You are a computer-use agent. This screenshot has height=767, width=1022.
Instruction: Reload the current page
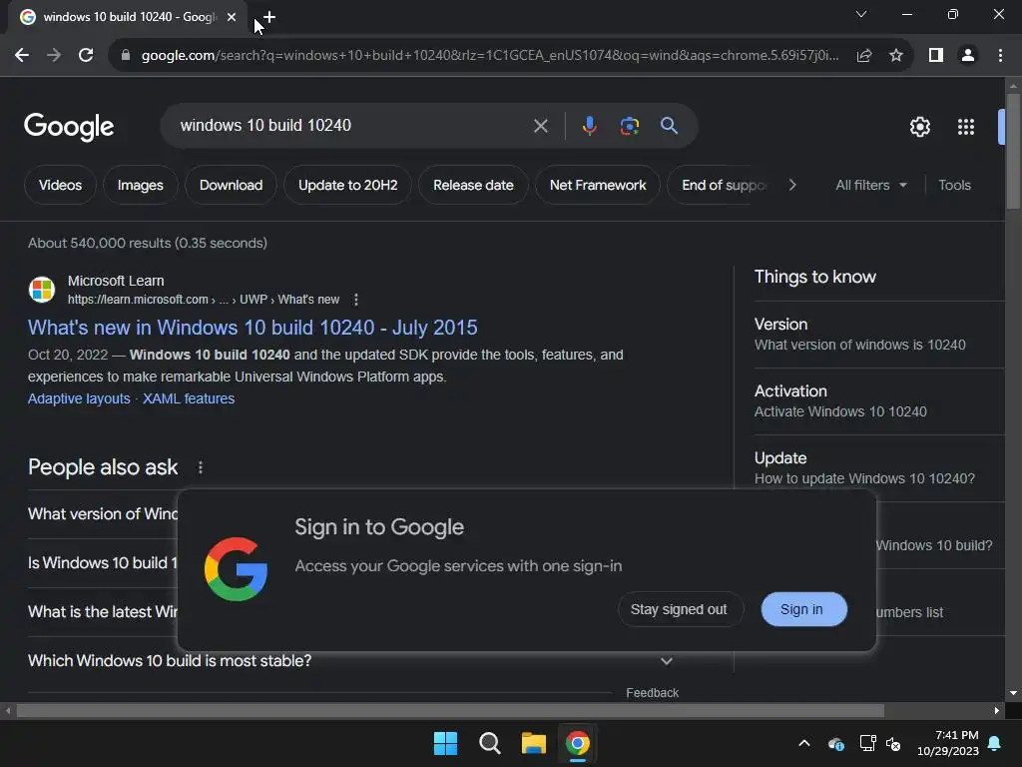[x=86, y=56]
